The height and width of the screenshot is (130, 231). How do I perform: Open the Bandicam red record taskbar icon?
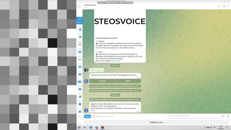(103, 127)
